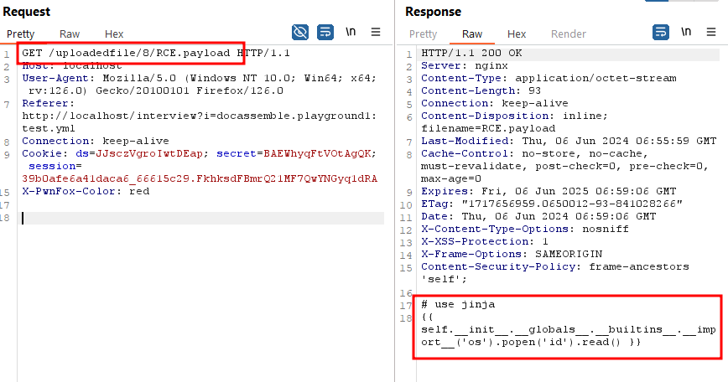Click the GET /uploadedfile/8/RCE.payload request line
This screenshot has width=728, height=382.
(x=156, y=53)
